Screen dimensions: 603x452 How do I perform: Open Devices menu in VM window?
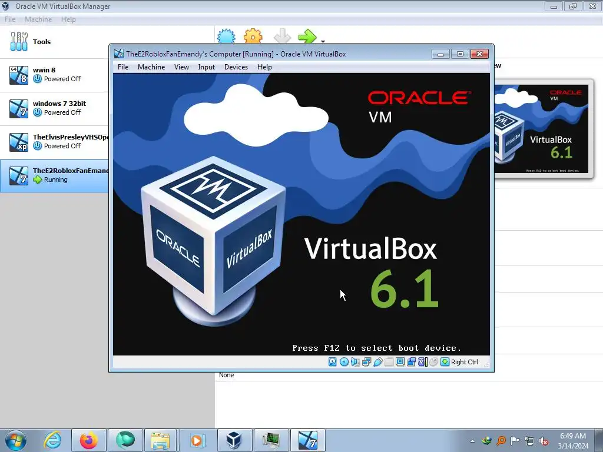pos(236,67)
